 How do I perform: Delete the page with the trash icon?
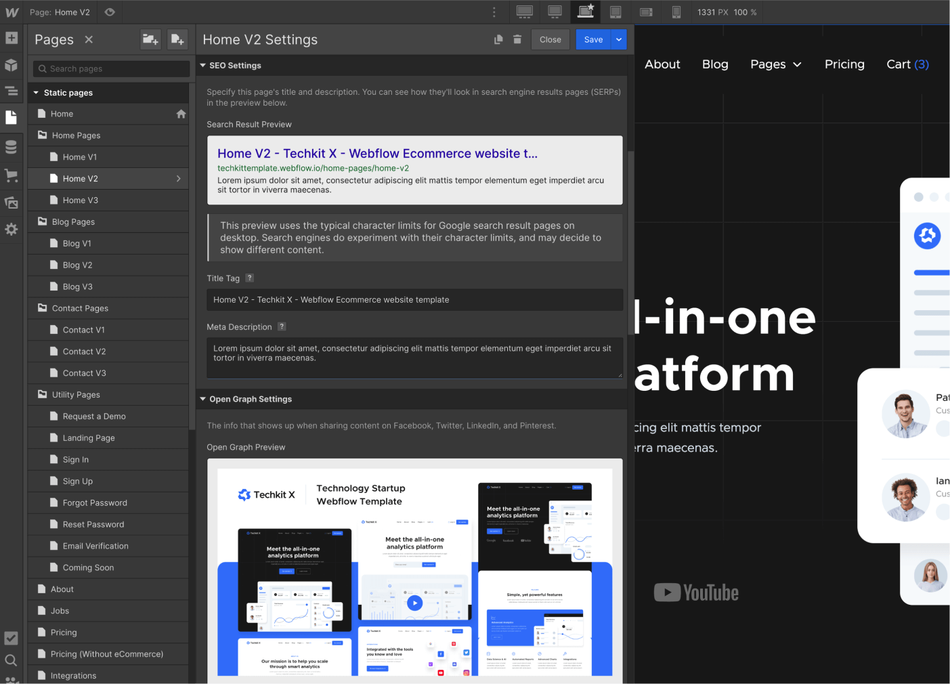tap(517, 39)
